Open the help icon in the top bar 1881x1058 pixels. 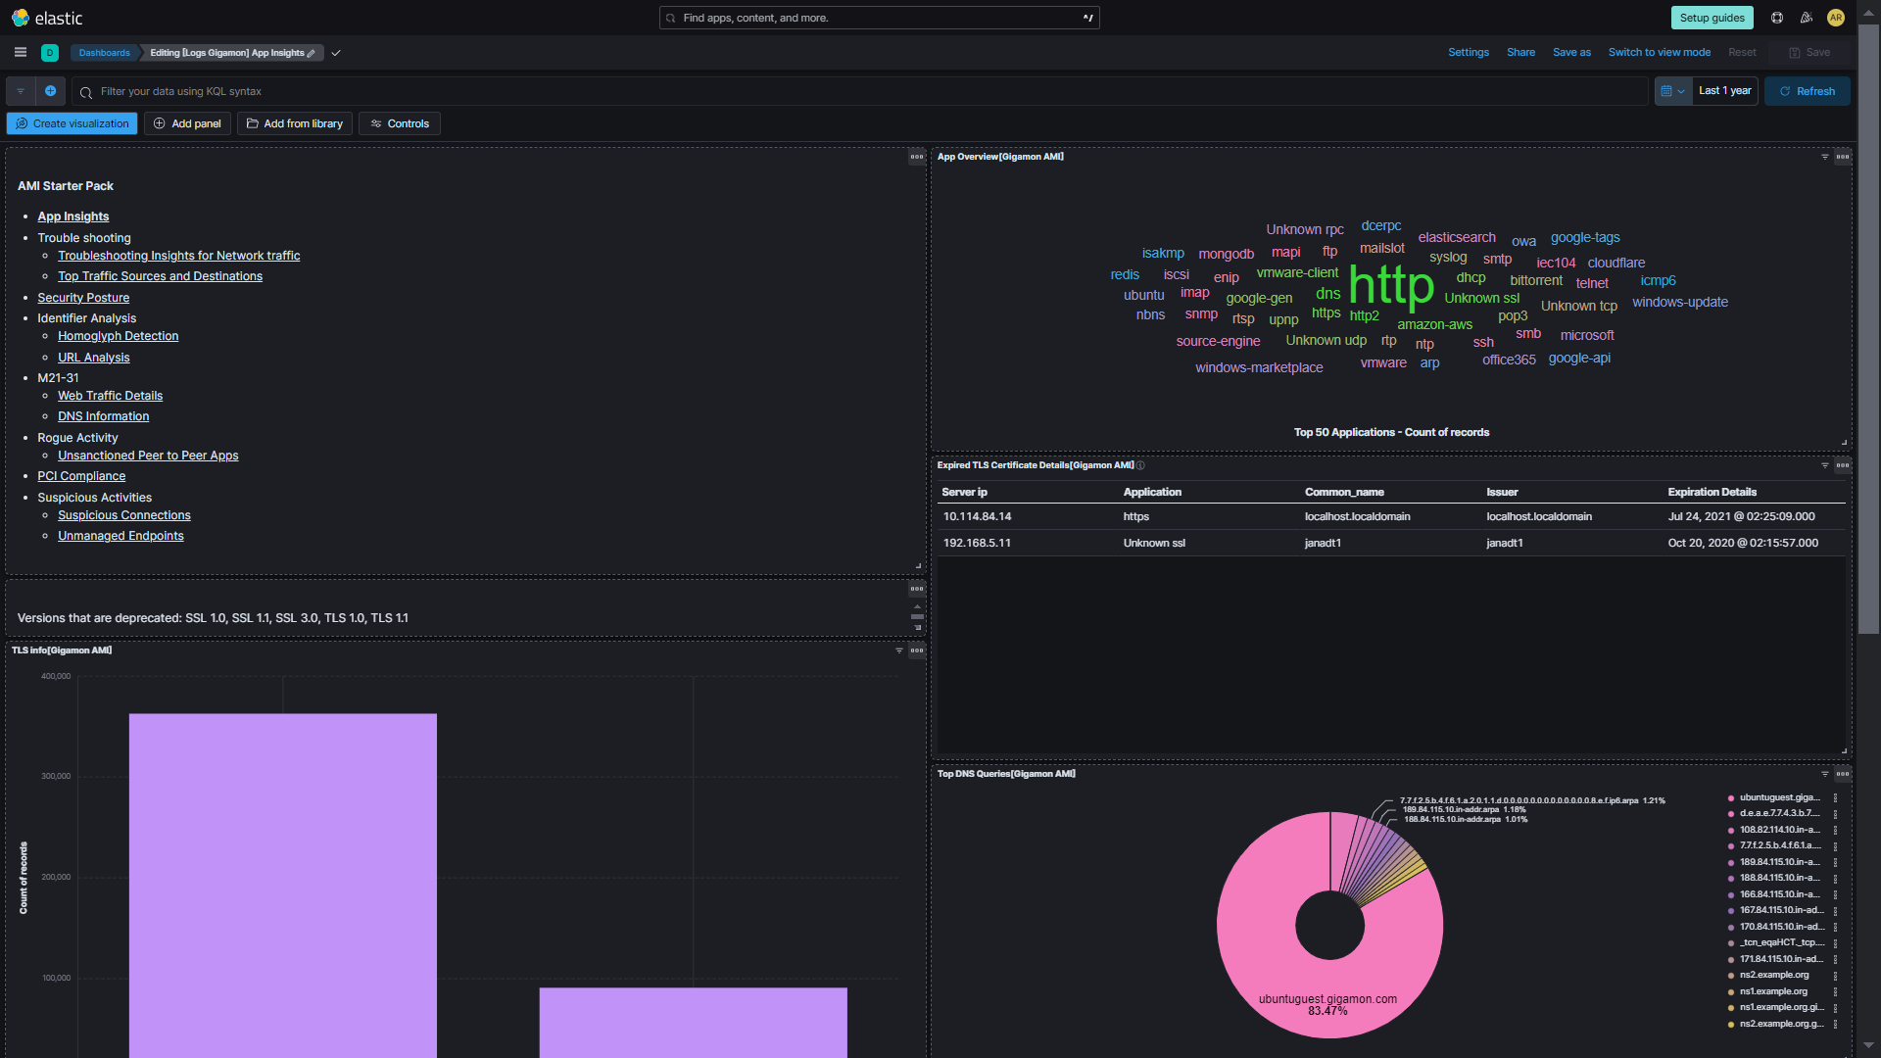[1775, 18]
